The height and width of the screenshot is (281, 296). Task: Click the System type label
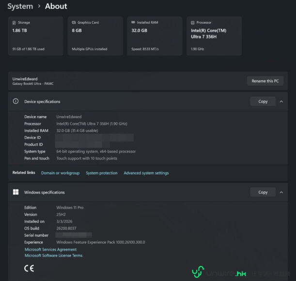pyautogui.click(x=35, y=152)
